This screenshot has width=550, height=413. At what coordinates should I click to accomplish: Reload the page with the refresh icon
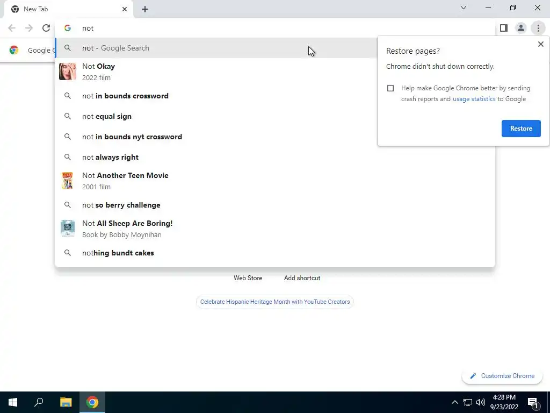(46, 28)
